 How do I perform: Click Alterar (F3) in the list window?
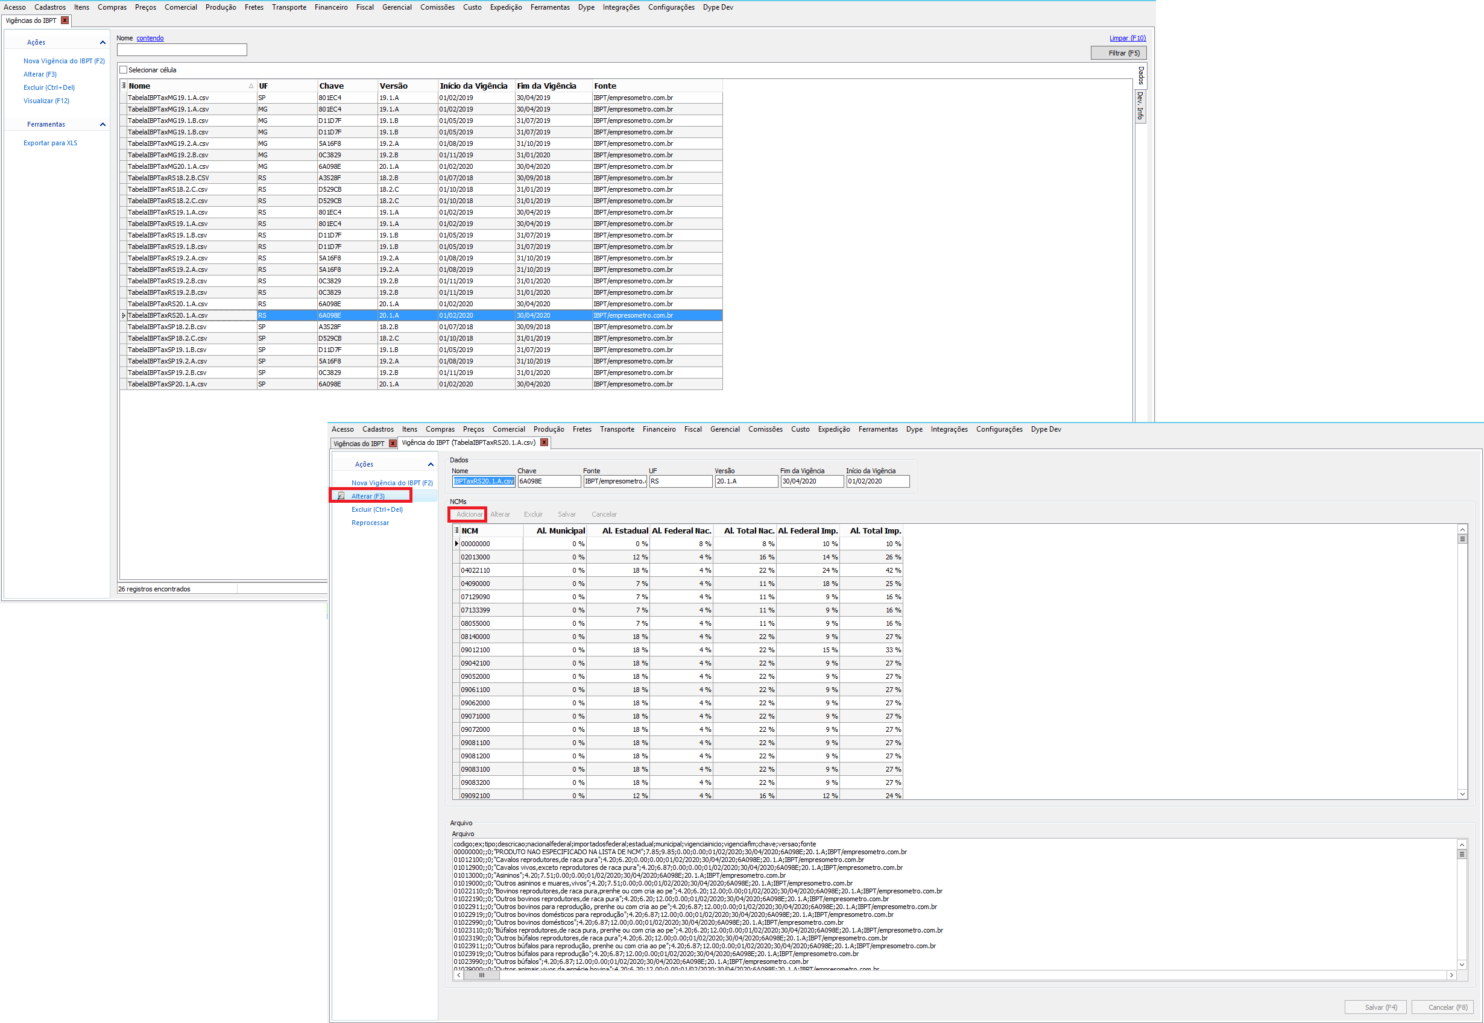(x=40, y=74)
